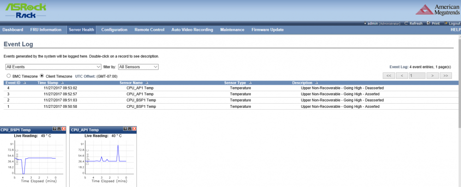The width and height of the screenshot is (461, 187).
Task: Go to first page button <<
Action: point(388,76)
